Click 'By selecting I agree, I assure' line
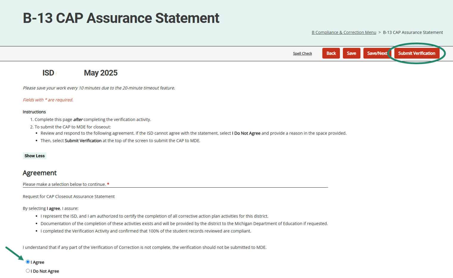The height and width of the screenshot is (278, 453). pos(51,208)
